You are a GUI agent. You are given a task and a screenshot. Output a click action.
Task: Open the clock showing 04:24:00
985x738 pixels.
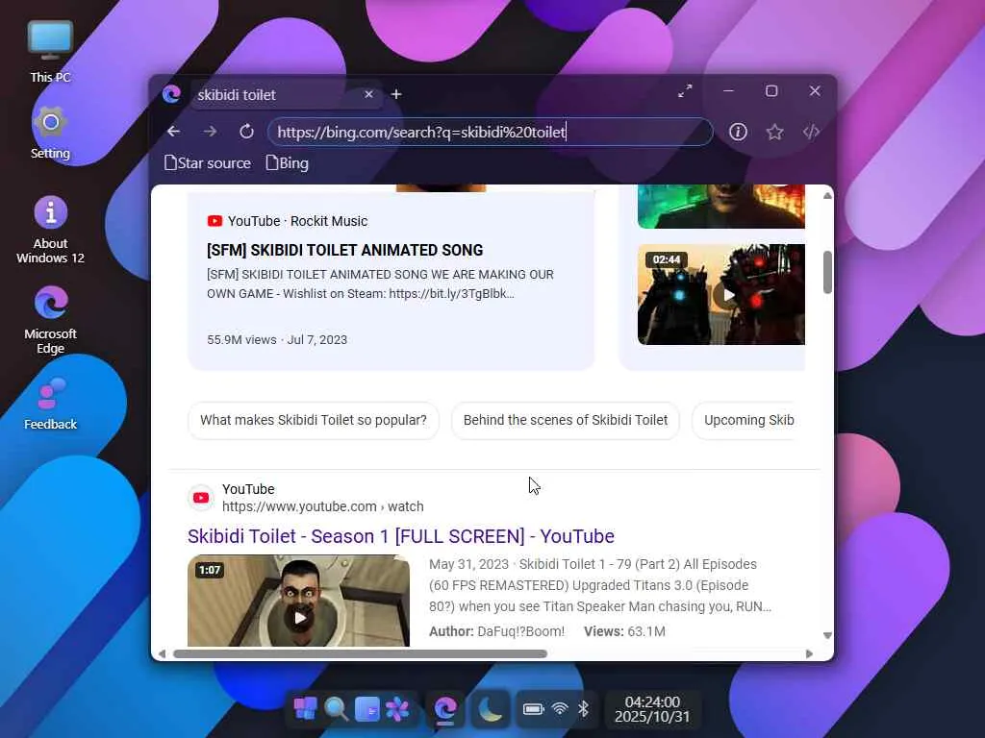652,709
